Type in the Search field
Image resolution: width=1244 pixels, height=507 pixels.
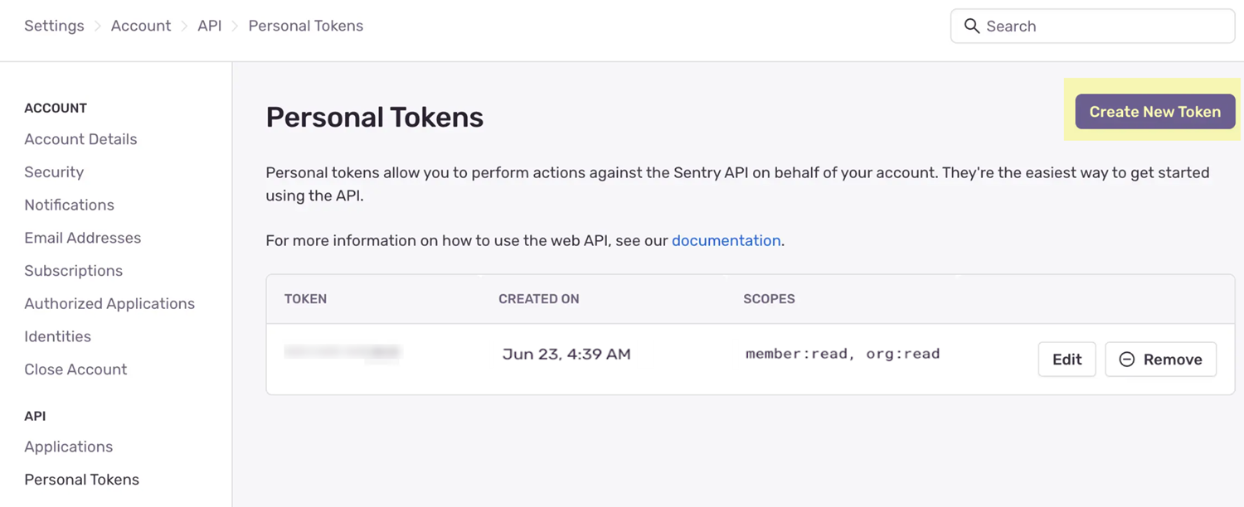(x=1103, y=27)
